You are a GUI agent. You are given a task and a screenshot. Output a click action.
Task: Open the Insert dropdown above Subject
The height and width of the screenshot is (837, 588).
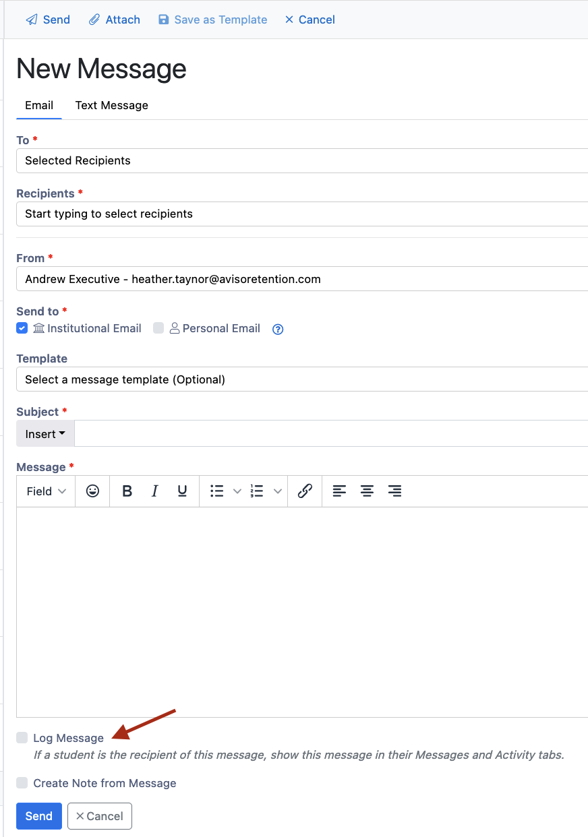45,433
